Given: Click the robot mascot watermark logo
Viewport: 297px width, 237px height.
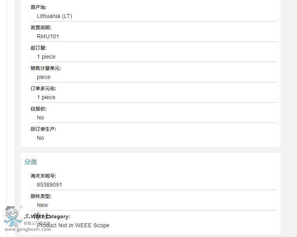Looking at the screenshot, I should 13,216.
